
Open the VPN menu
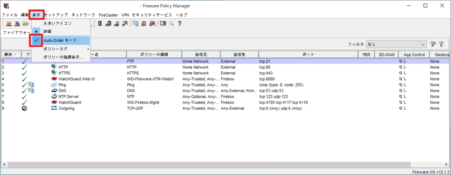(125, 15)
